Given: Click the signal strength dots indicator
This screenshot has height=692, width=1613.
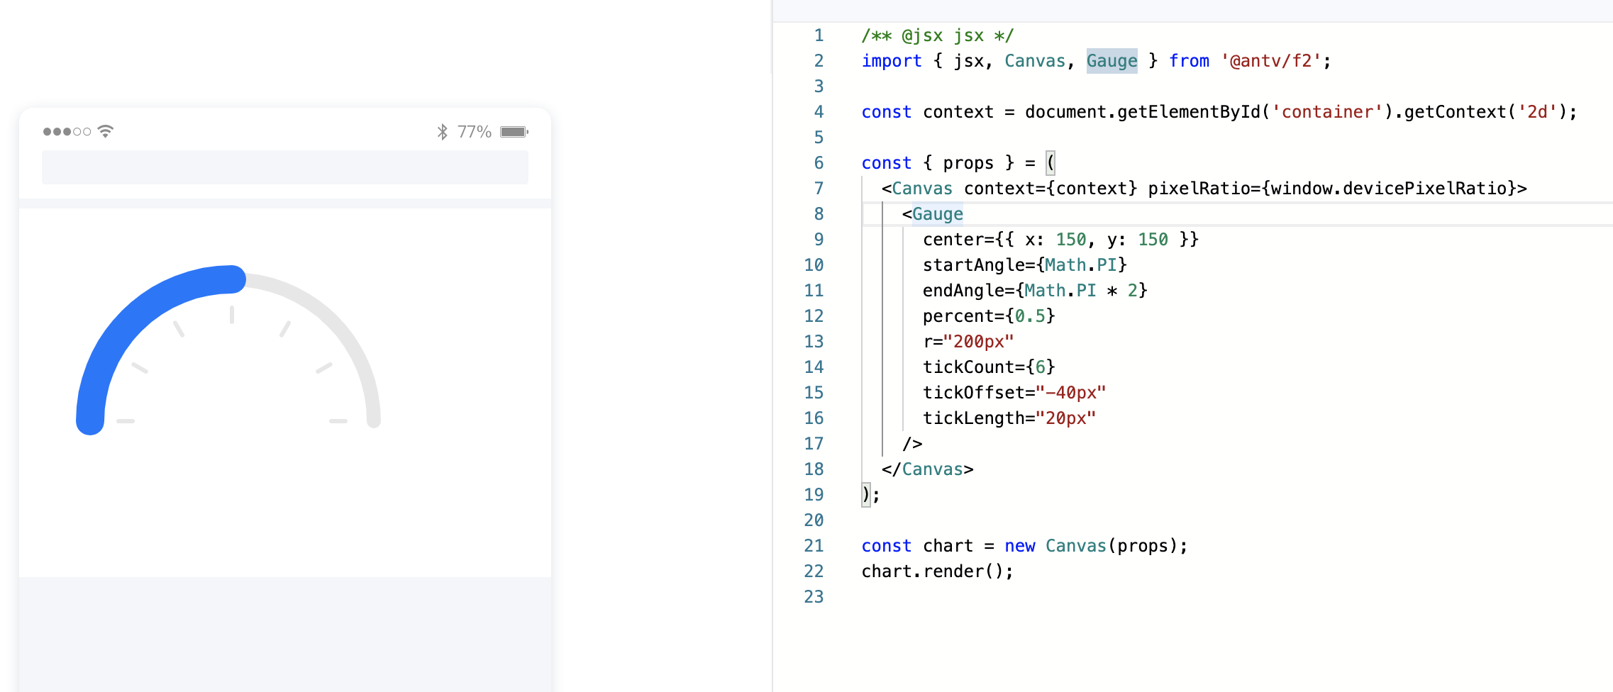Looking at the screenshot, I should click(67, 131).
